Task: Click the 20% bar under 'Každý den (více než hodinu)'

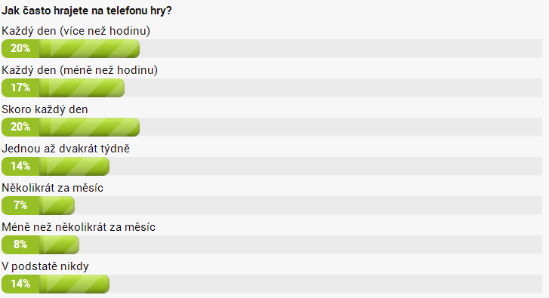Action: [70, 48]
